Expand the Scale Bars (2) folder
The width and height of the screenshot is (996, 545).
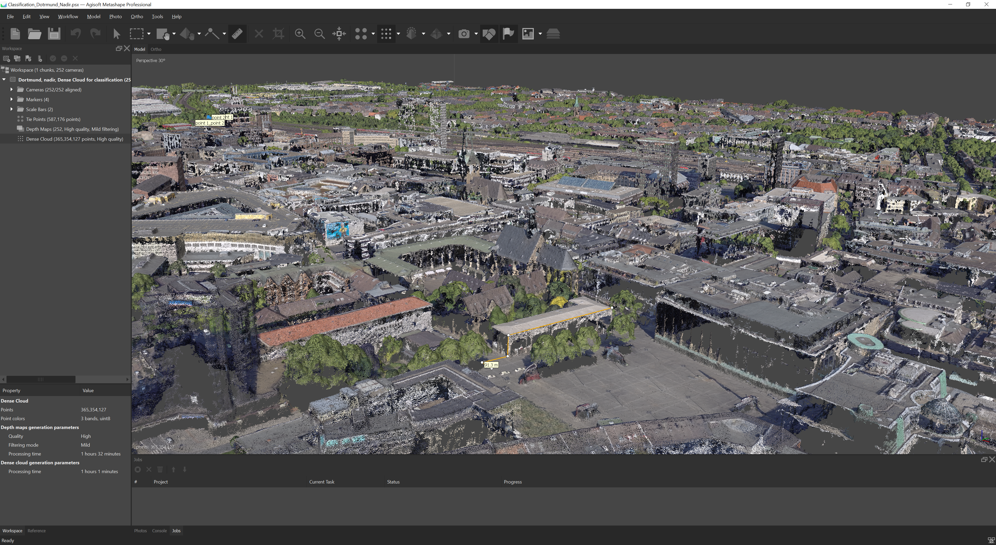[12, 109]
